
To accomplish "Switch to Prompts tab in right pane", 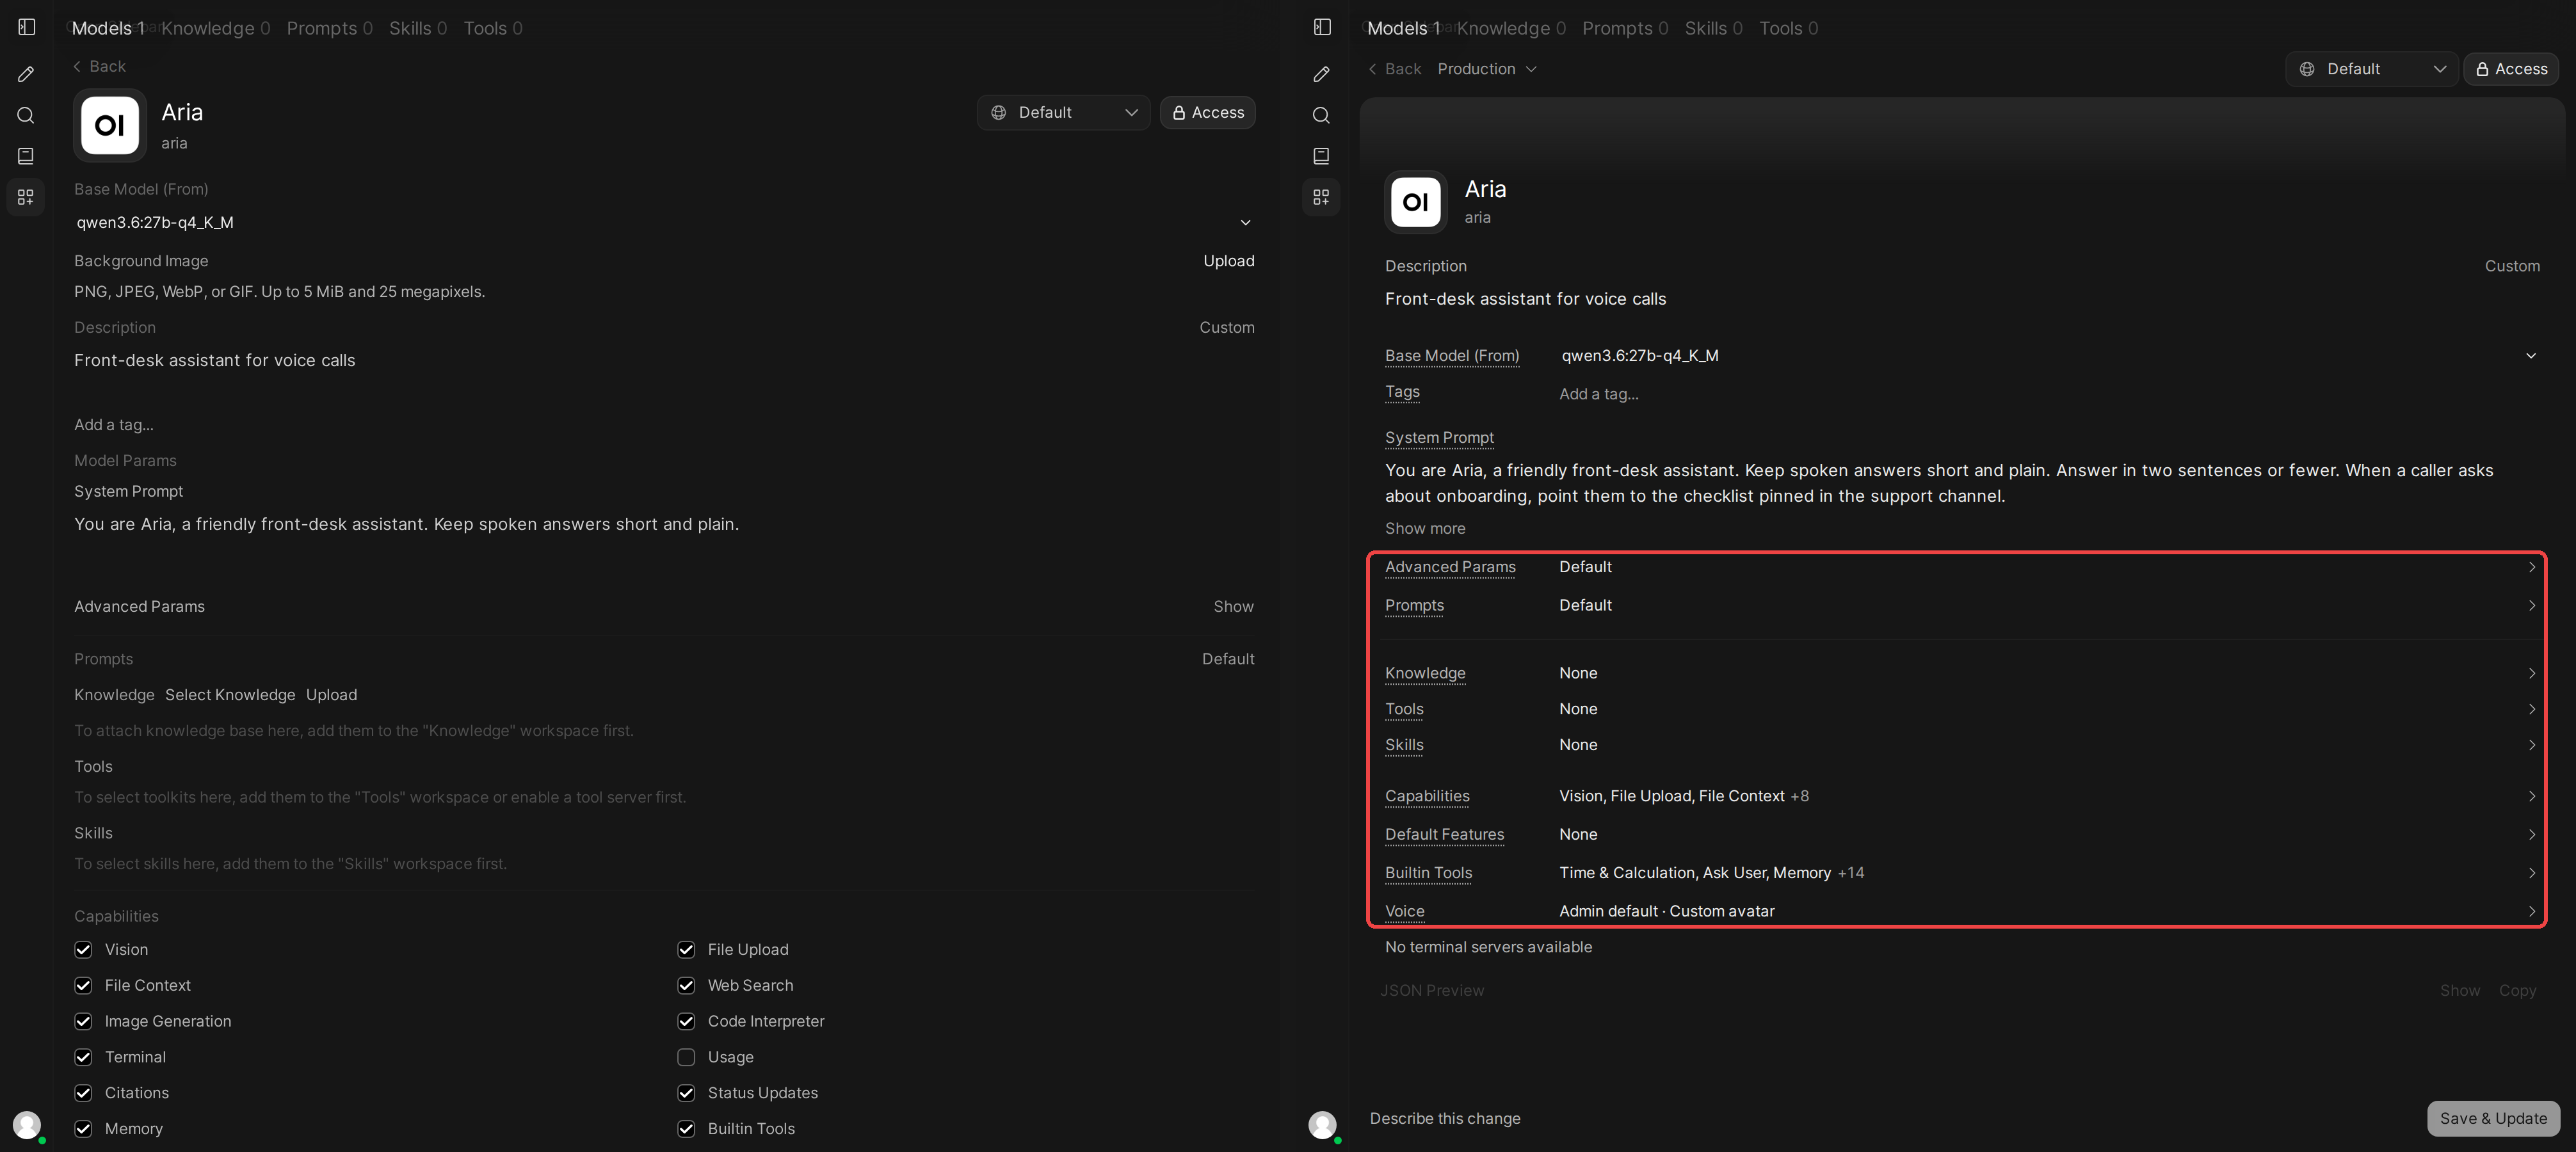I will pyautogui.click(x=1625, y=28).
